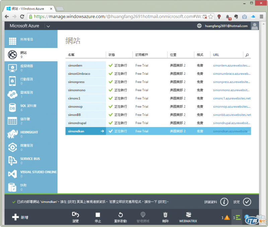This screenshot has height=227, width=268.
Task: Click the 瀏覽 browse icon
Action: point(75,215)
